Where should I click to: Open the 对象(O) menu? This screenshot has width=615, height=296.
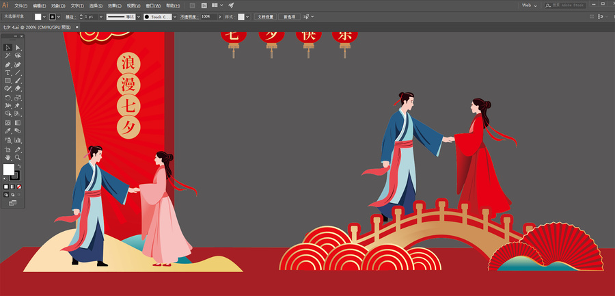click(x=58, y=6)
